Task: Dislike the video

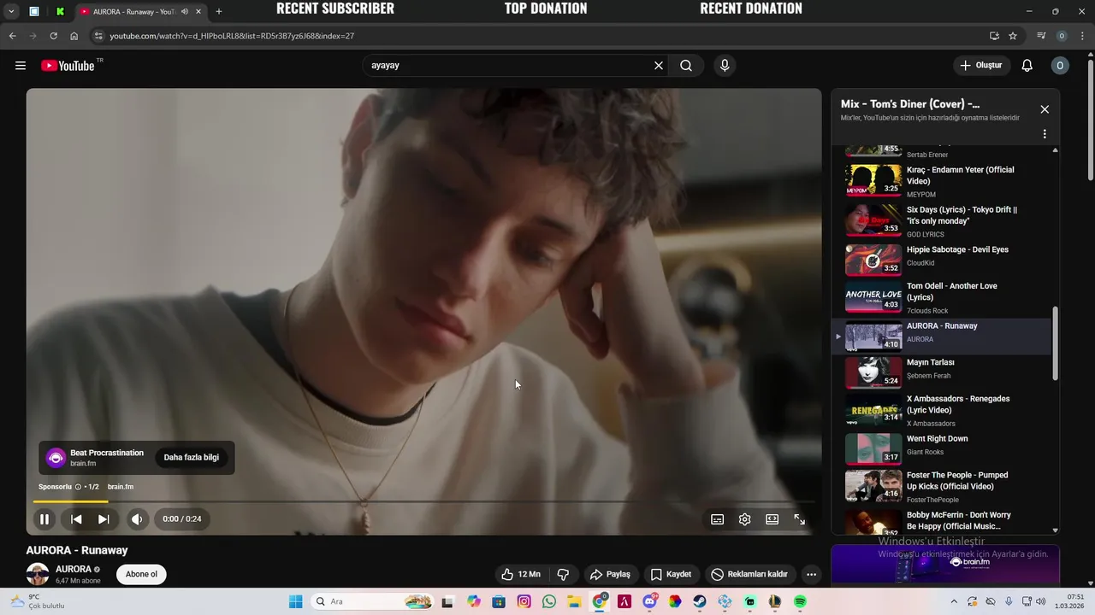Action: pos(563,574)
